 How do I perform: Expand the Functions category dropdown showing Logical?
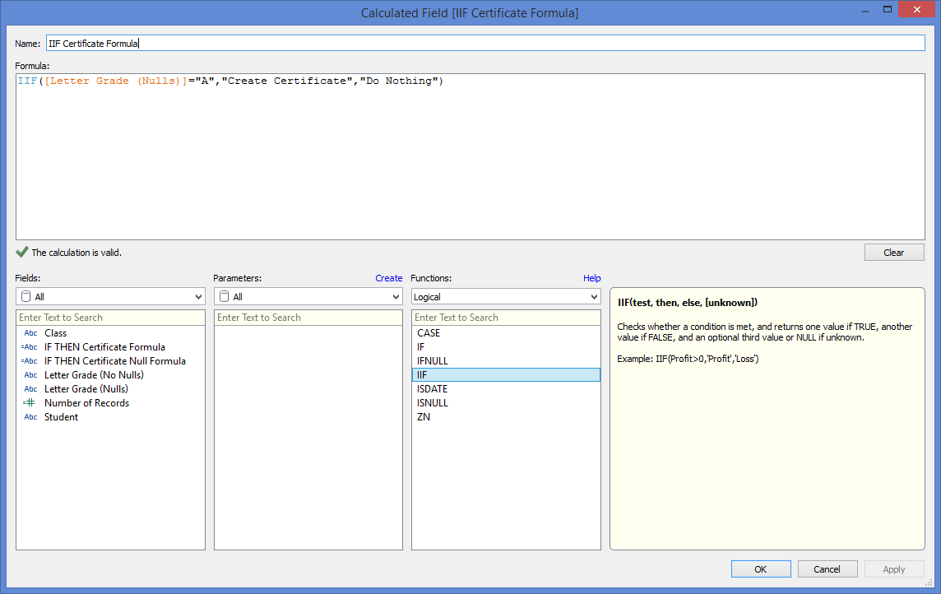pyautogui.click(x=506, y=296)
